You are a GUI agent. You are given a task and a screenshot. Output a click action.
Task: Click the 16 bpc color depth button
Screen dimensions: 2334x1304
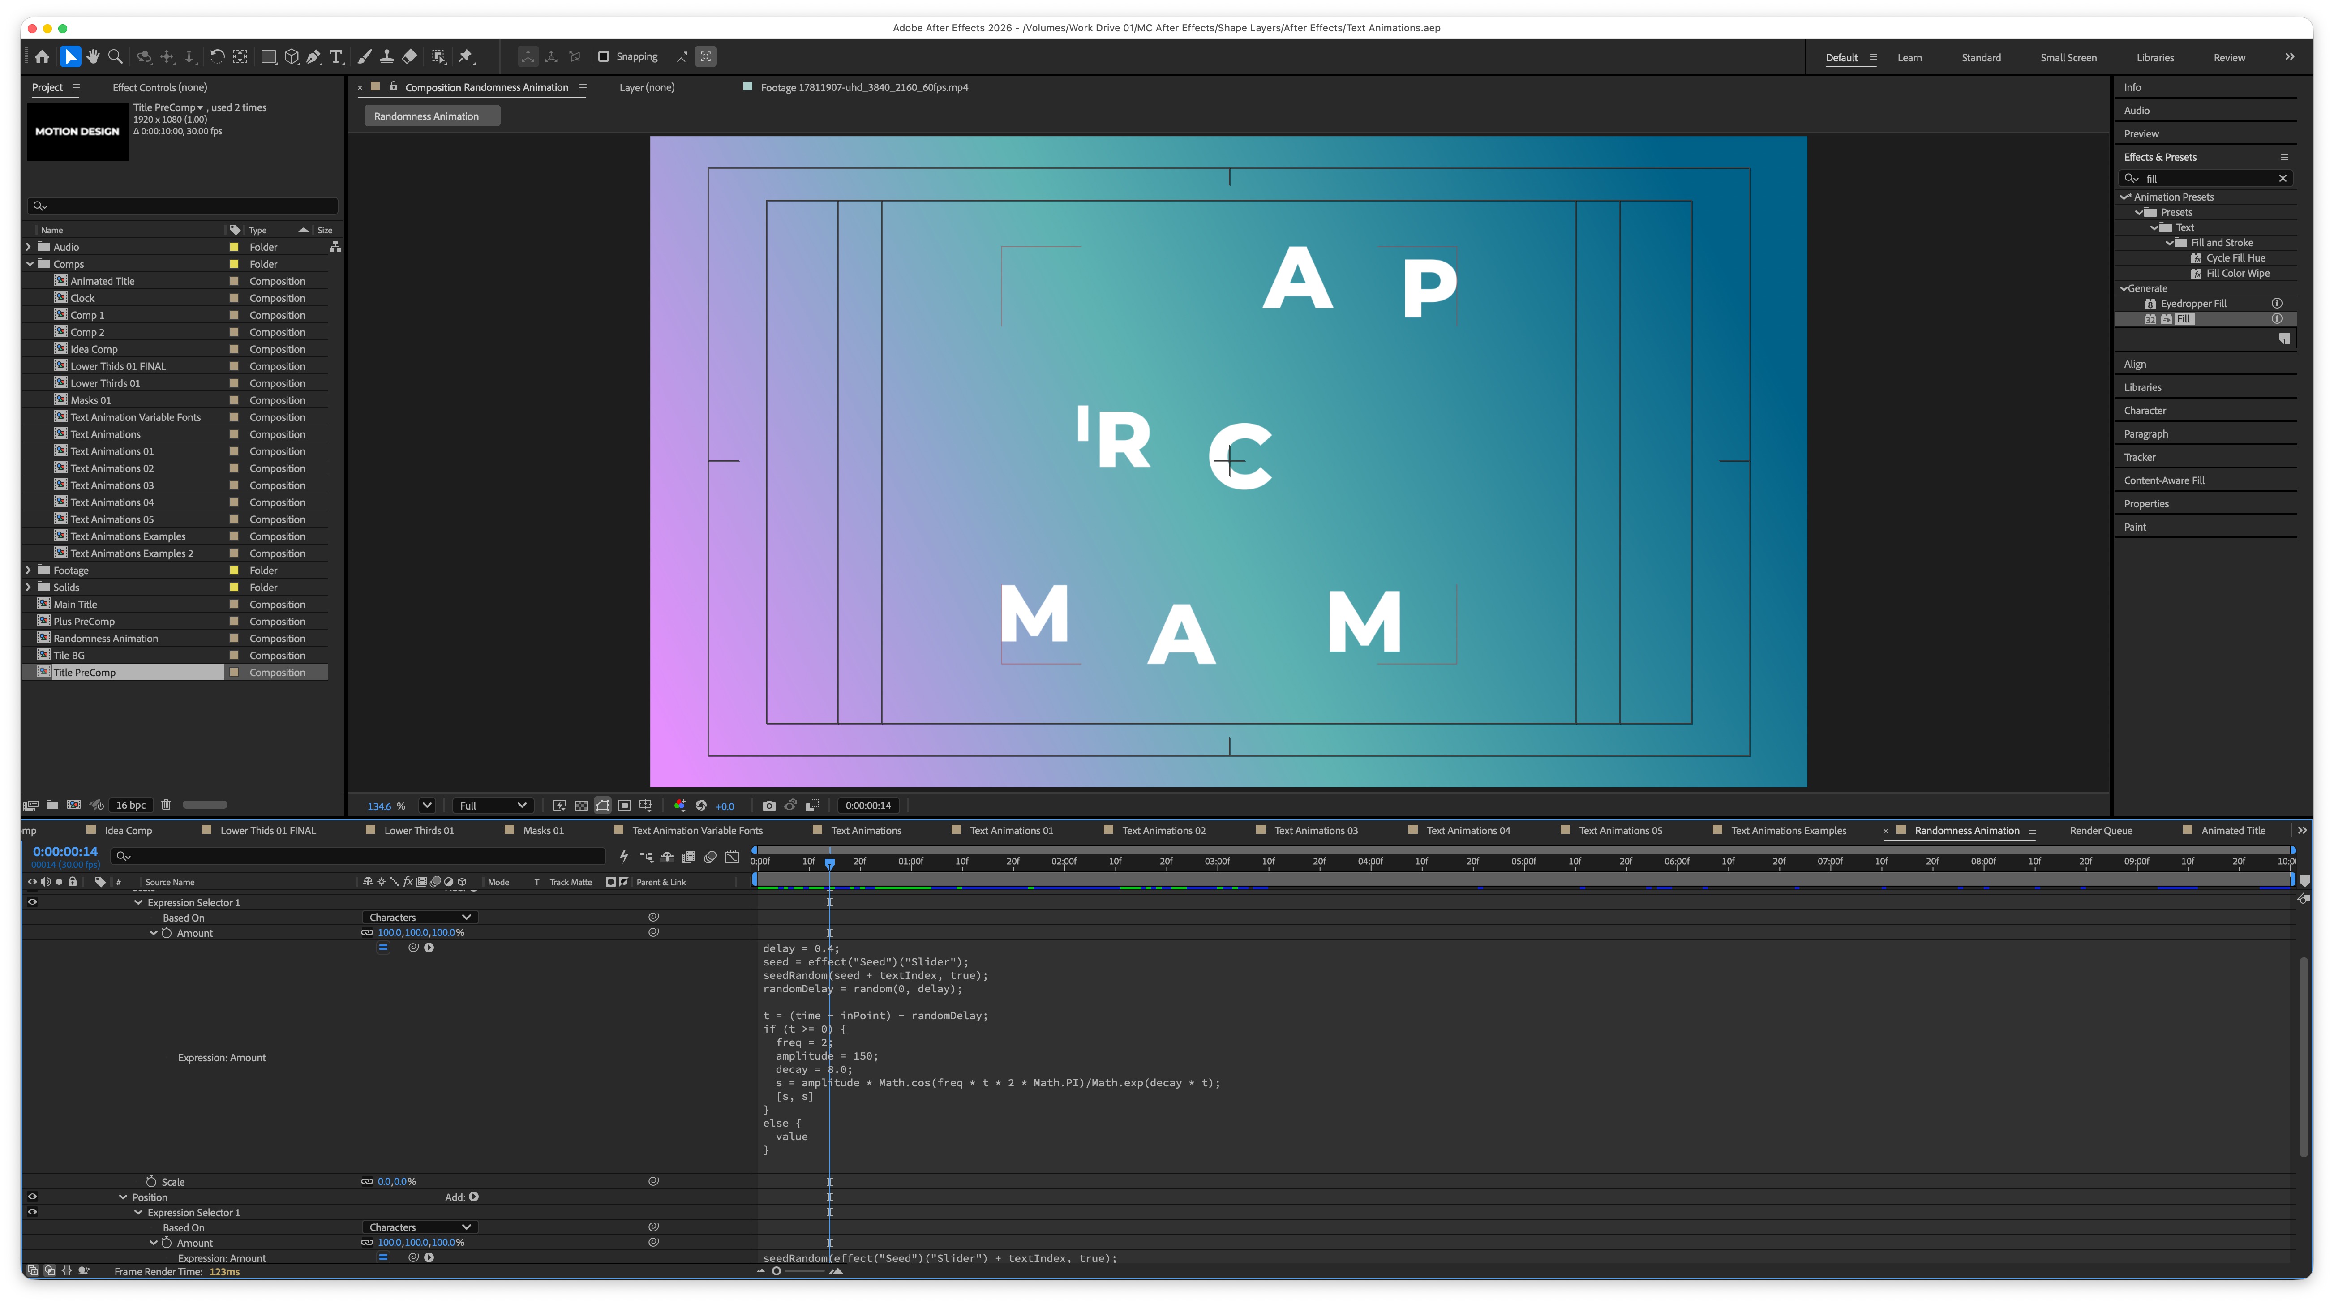130,805
